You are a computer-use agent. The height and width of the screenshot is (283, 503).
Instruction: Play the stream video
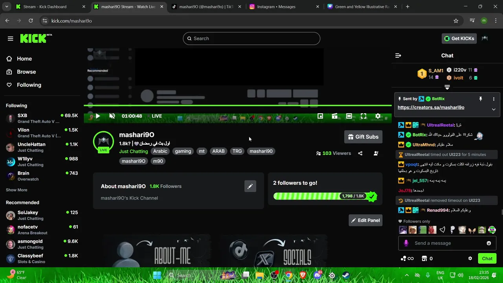pyautogui.click(x=98, y=116)
